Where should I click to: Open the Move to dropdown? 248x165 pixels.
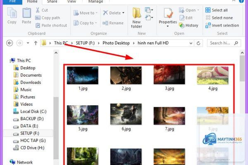click(86, 13)
